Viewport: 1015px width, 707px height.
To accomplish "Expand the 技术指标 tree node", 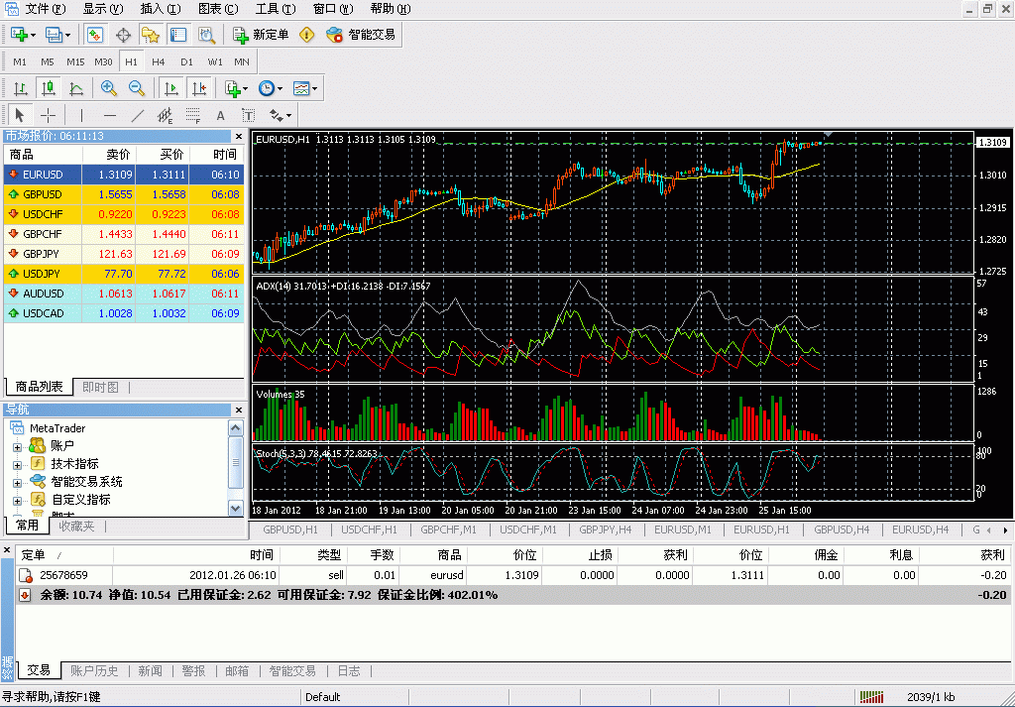I will 17,464.
